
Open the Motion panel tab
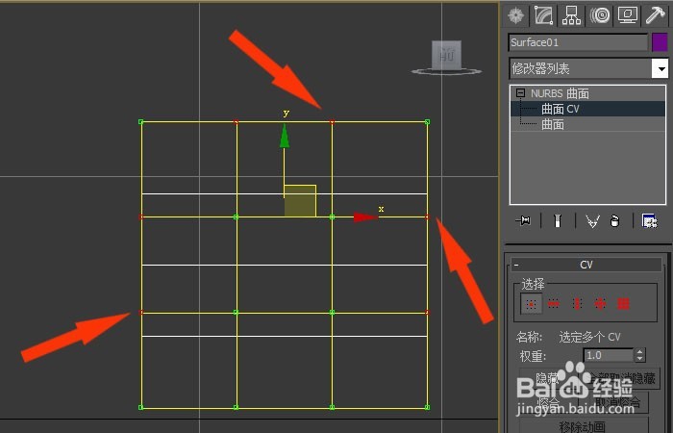tap(600, 15)
